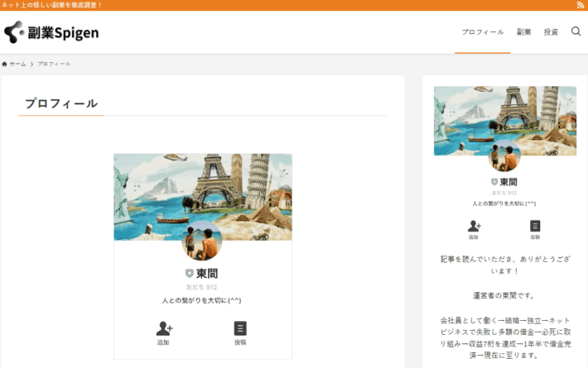Click the shield badge beside 東間 in sidebar
Viewport: 588px width, 368px height.
click(494, 182)
